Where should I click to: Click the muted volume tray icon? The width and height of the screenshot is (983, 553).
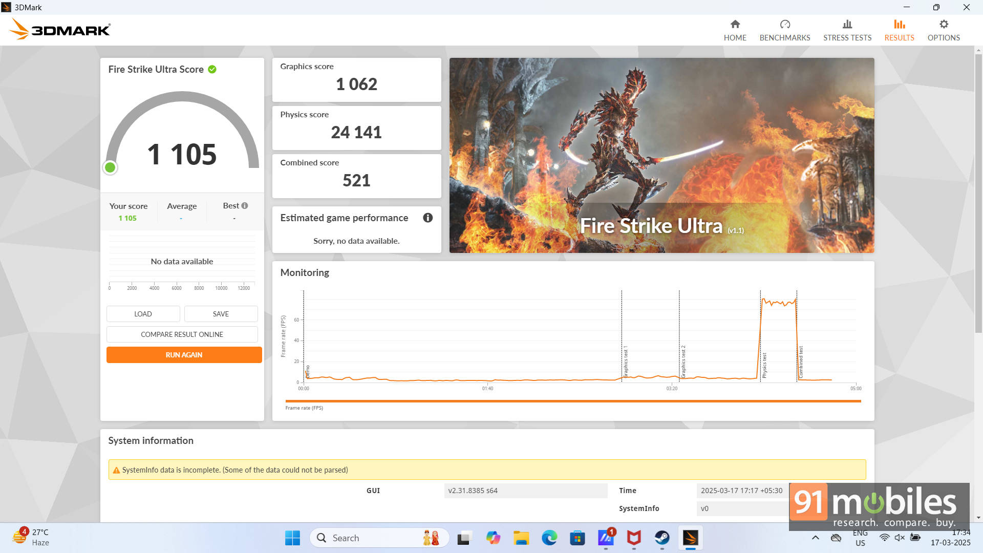(900, 538)
